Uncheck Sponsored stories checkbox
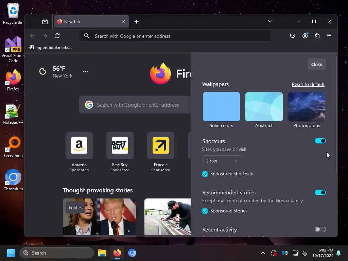Image resolution: width=348 pixels, height=261 pixels. pyautogui.click(x=205, y=211)
